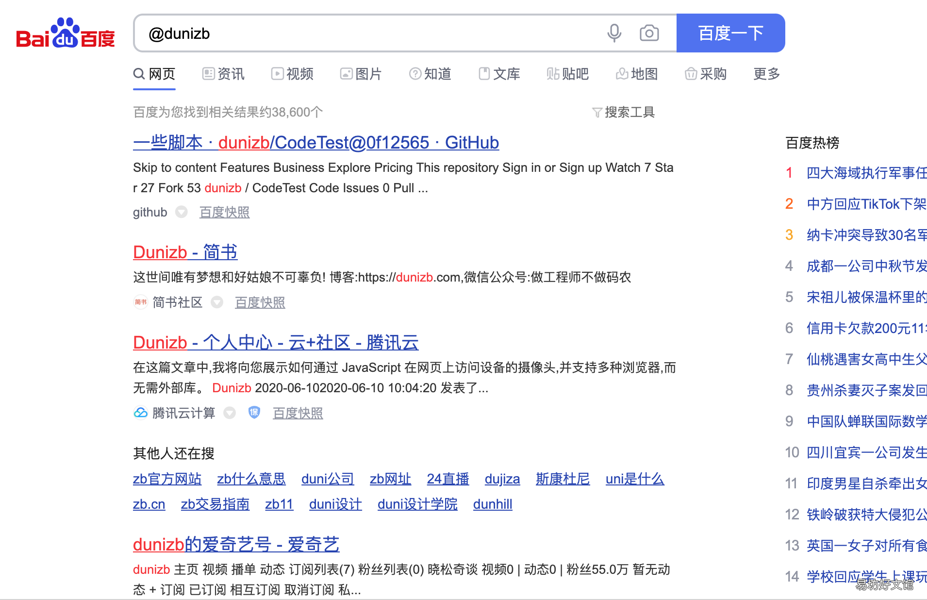Click the 保 security shield badge
Screen dimensions: 927x600
[254, 413]
